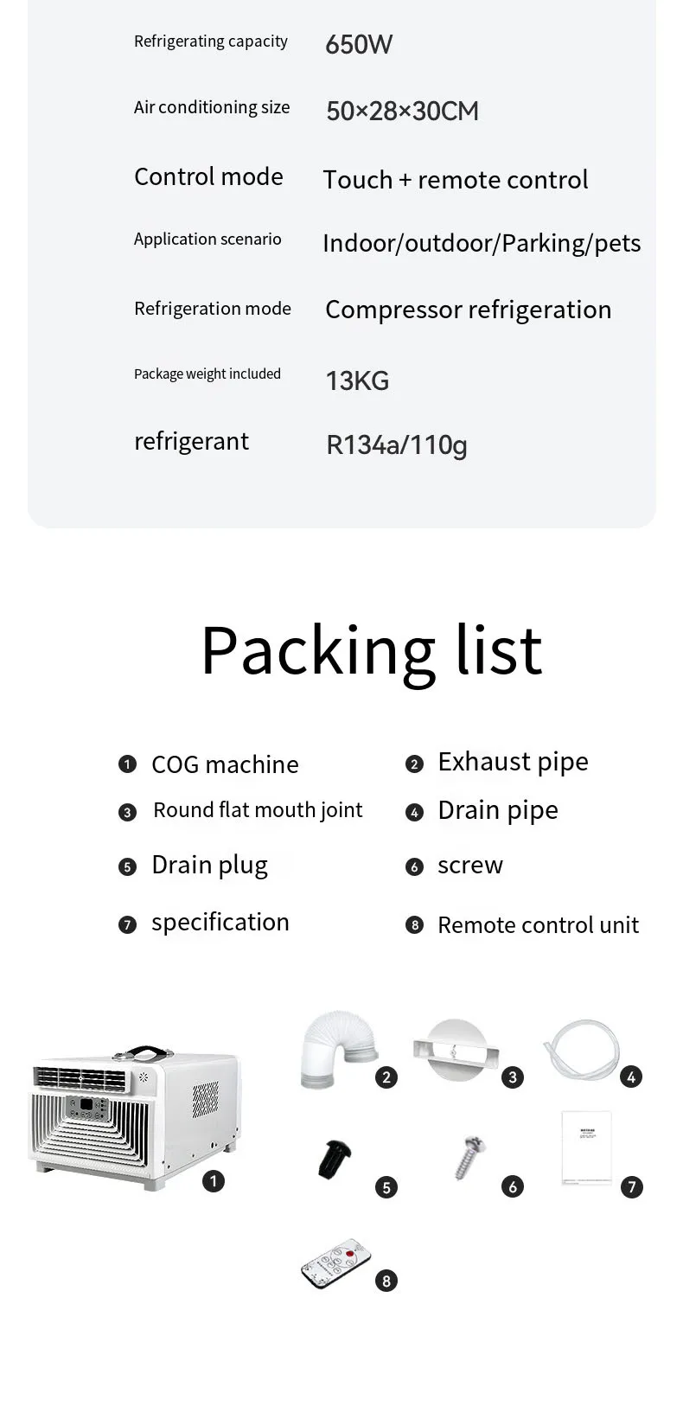Click the 'R134a/110g' refrigerant value
683x1406 pixels.
tap(397, 445)
